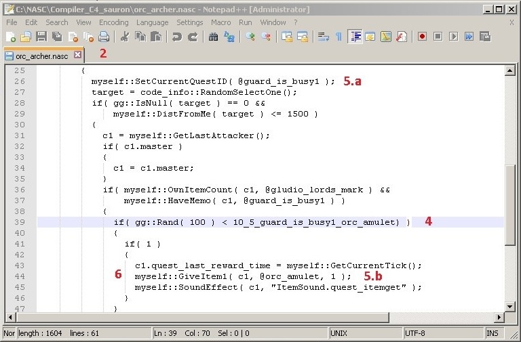Open the View menu
The height and width of the screenshot is (342, 521).
83,22
